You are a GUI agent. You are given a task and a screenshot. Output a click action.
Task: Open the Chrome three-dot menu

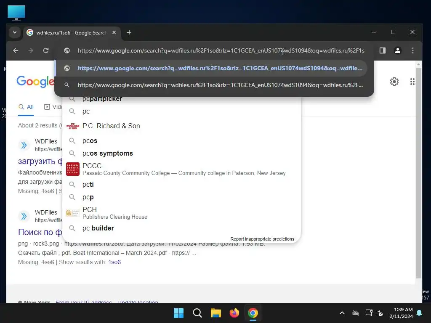point(412,50)
